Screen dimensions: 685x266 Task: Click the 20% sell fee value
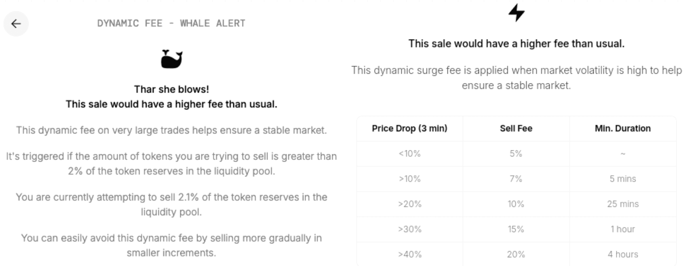tap(516, 254)
